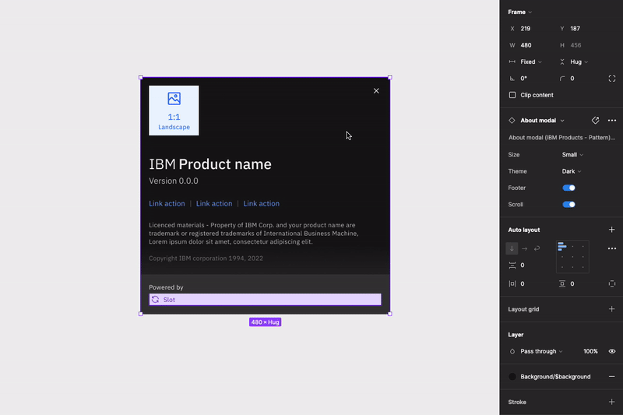
Task: Remove the background fill with minus
Action: point(612,377)
